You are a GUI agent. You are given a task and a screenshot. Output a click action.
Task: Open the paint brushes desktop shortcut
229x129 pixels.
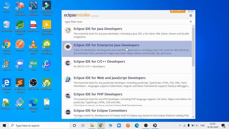[7, 65]
